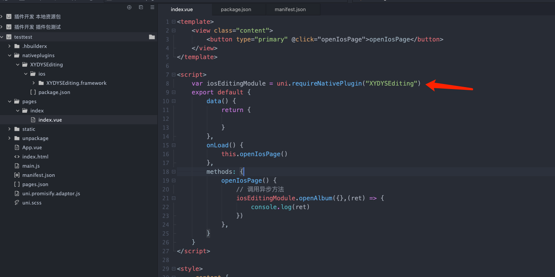Fold the onLoad() function at line 15
This screenshot has height=277, width=555.
pos(173,145)
